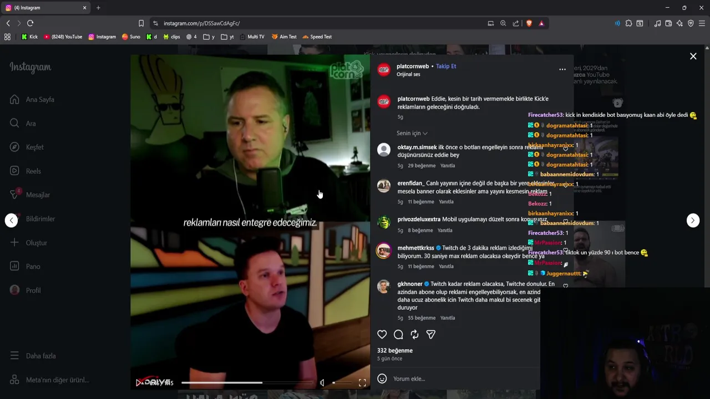This screenshot has height=399, width=710.
Task: Go back in browser history
Action: pyautogui.click(x=8, y=23)
